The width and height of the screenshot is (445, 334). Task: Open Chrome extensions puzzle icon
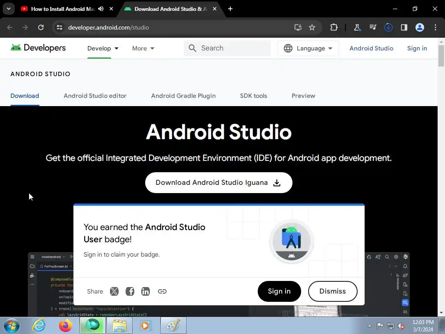[334, 27]
